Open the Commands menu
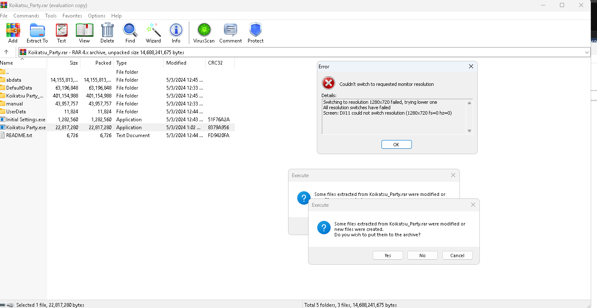This screenshot has height=308, width=597. point(26,16)
